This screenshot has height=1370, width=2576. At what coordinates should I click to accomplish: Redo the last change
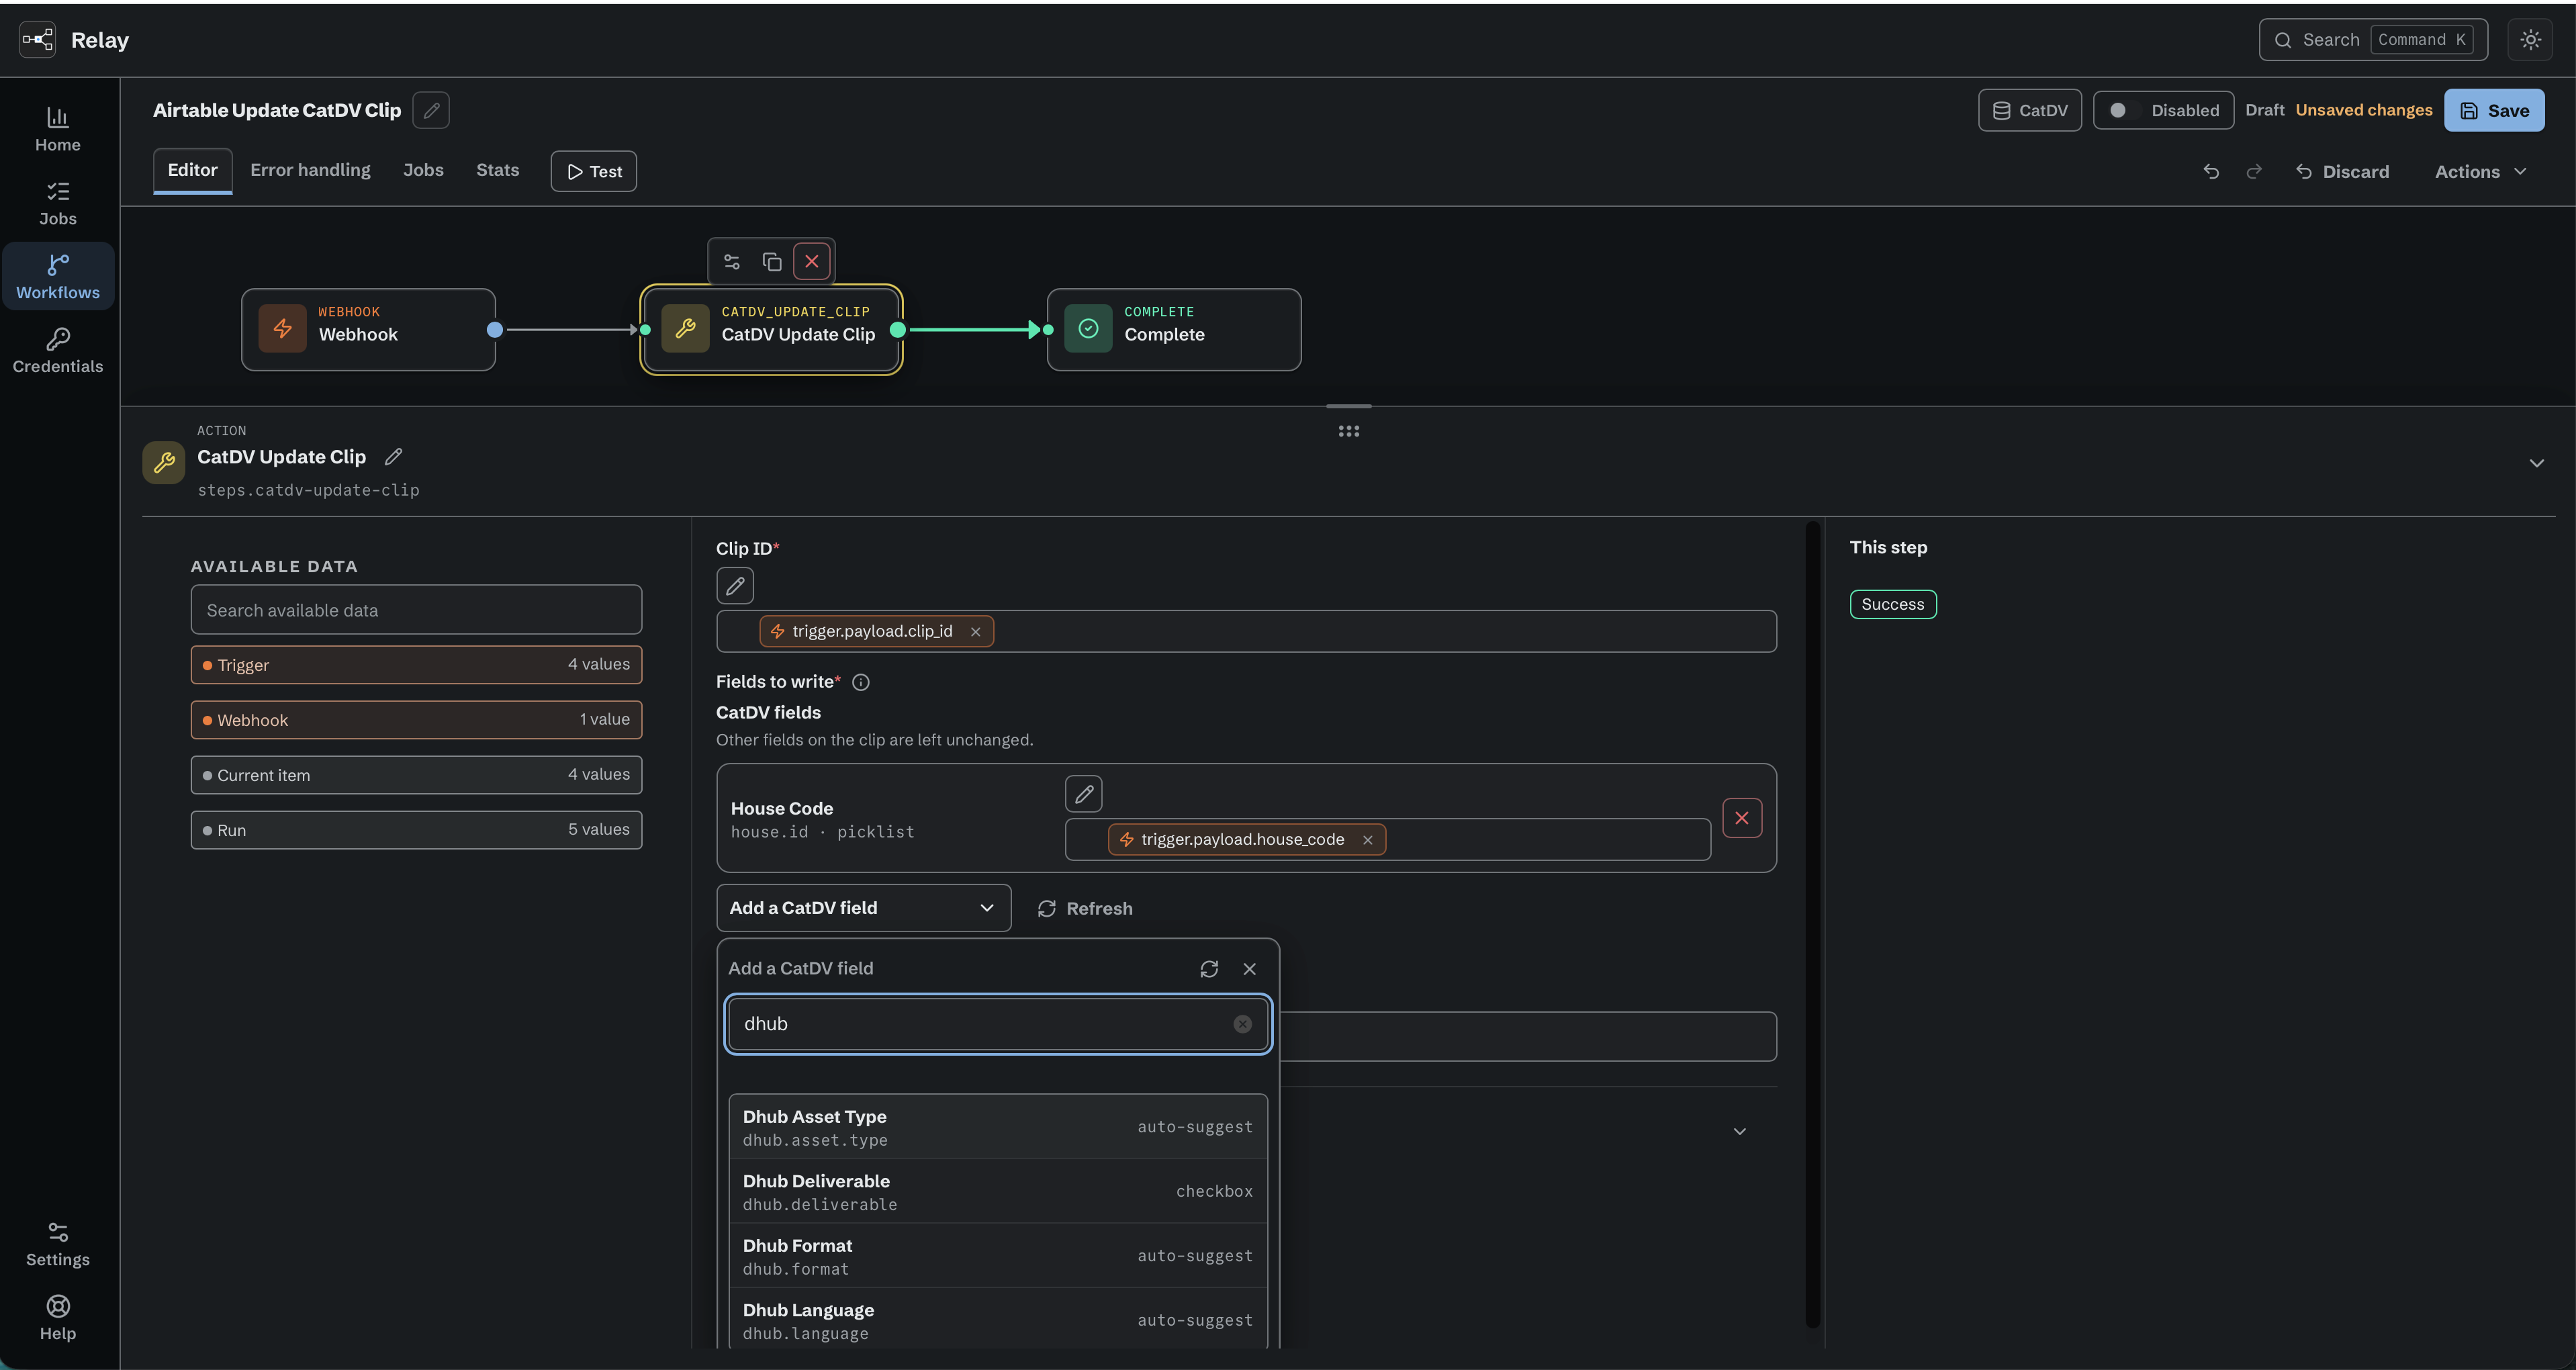(2254, 172)
